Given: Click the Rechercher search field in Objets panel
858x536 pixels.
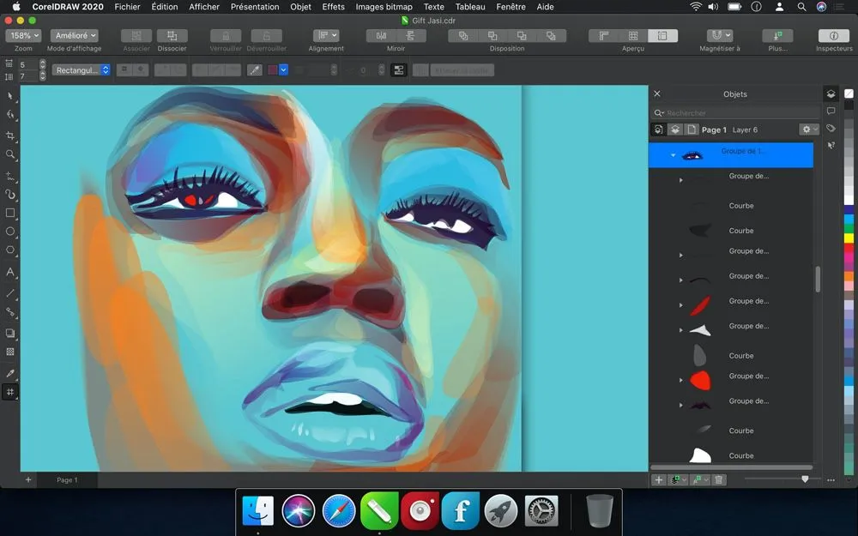Looking at the screenshot, I should [x=734, y=112].
